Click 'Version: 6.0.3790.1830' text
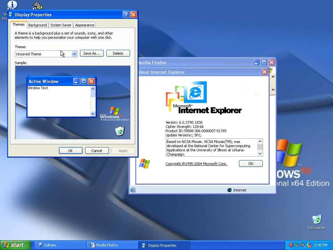333x250 pixels. (x=184, y=122)
